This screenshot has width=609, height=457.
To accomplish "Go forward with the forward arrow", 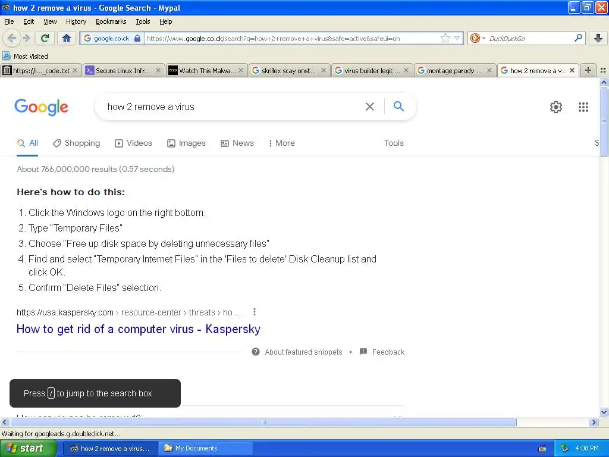I will point(26,38).
